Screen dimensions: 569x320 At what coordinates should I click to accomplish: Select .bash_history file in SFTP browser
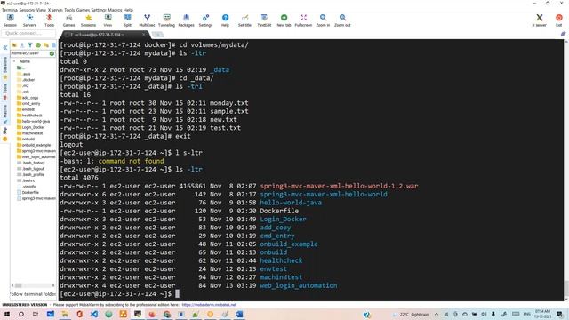coord(31,163)
